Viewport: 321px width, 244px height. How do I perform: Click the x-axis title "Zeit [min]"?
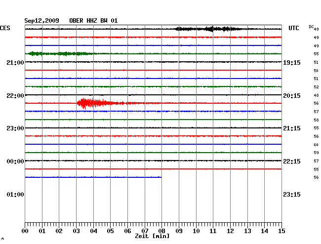pos(152,236)
